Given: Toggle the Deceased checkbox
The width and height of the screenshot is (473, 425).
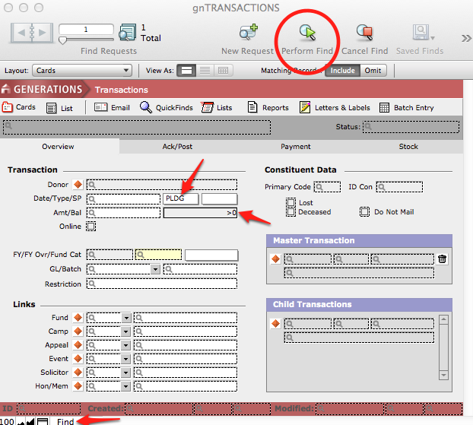Looking at the screenshot, I should [290, 212].
